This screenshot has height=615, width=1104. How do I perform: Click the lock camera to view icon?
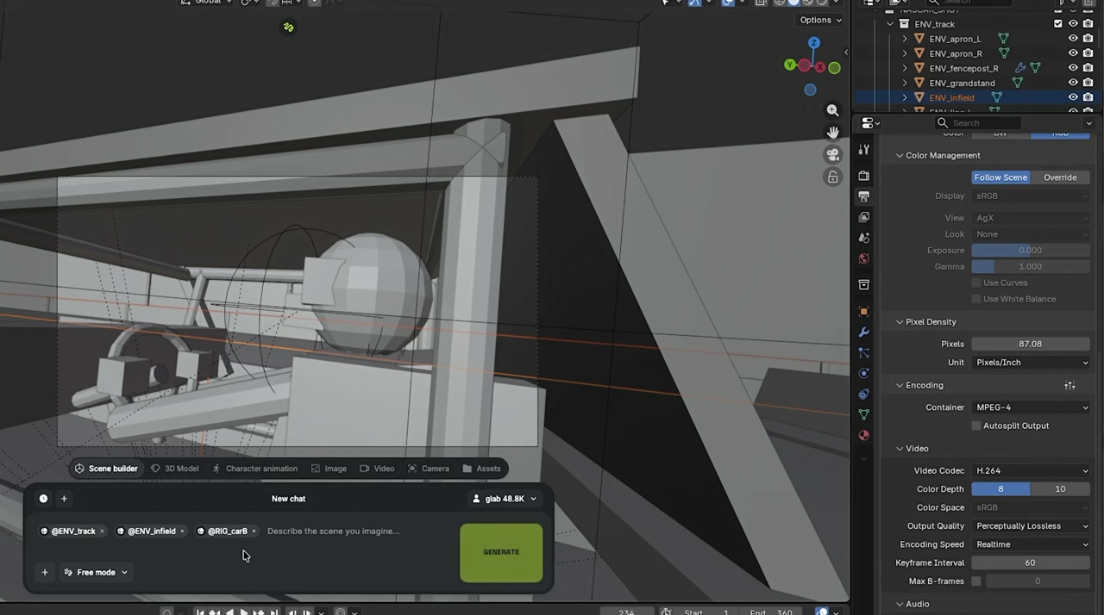pos(832,177)
